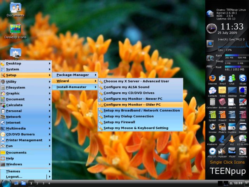This screenshot has height=187, width=249.
Task: Open the Burner icon
Action: click(222, 102)
